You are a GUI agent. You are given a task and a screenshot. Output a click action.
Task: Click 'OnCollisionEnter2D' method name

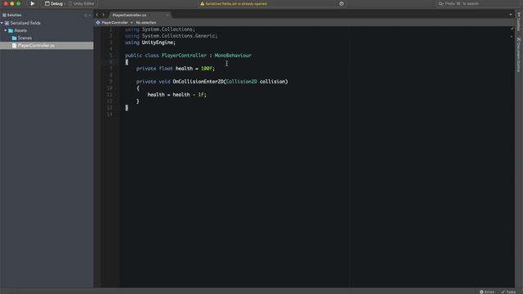click(x=198, y=82)
